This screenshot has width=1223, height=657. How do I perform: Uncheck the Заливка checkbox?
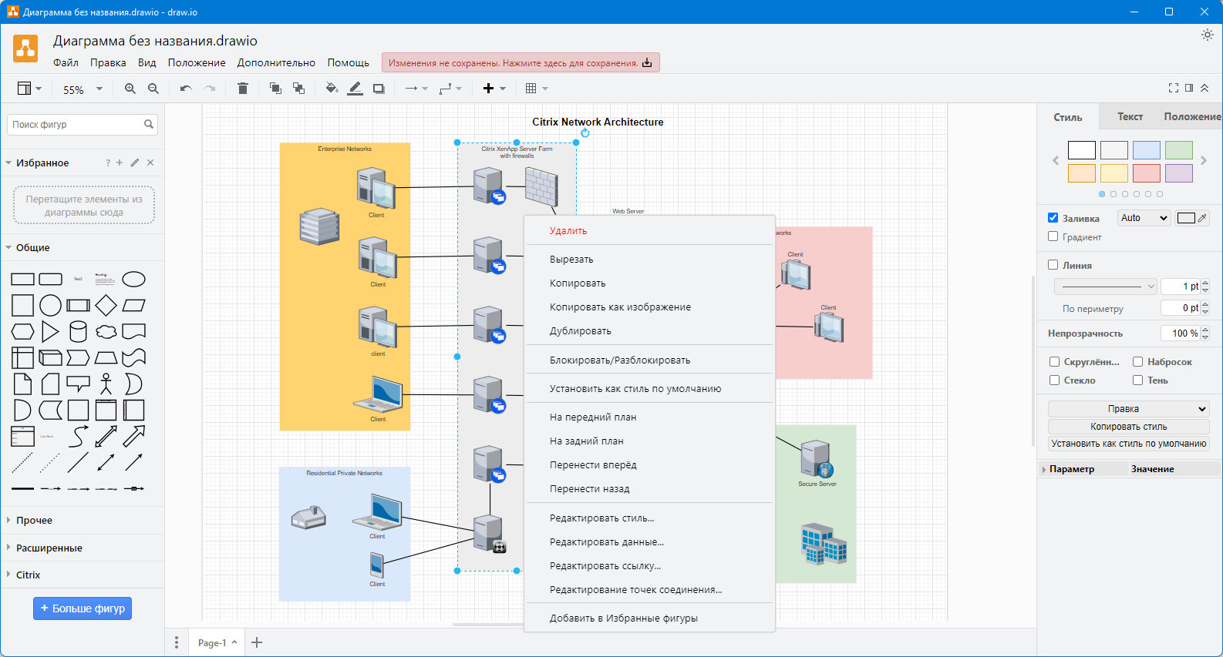(x=1053, y=218)
